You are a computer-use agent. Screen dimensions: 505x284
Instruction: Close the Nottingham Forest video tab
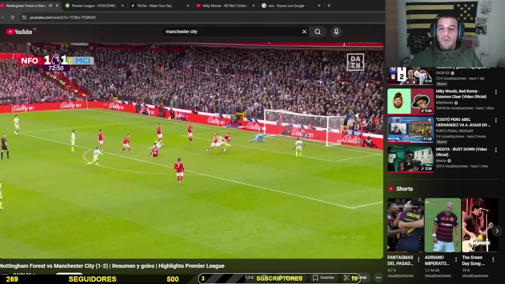[x=57, y=6]
